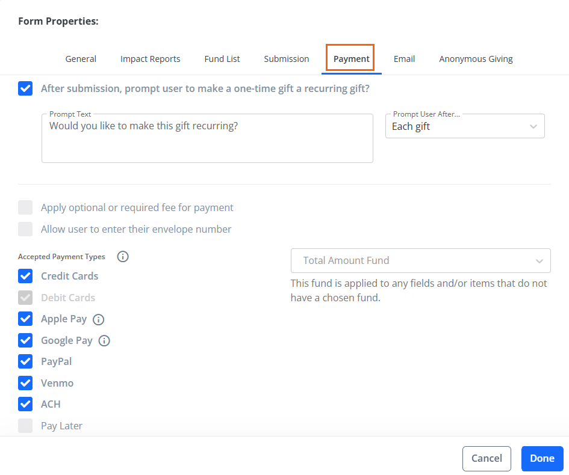Click the Google Pay info icon

coord(104,340)
